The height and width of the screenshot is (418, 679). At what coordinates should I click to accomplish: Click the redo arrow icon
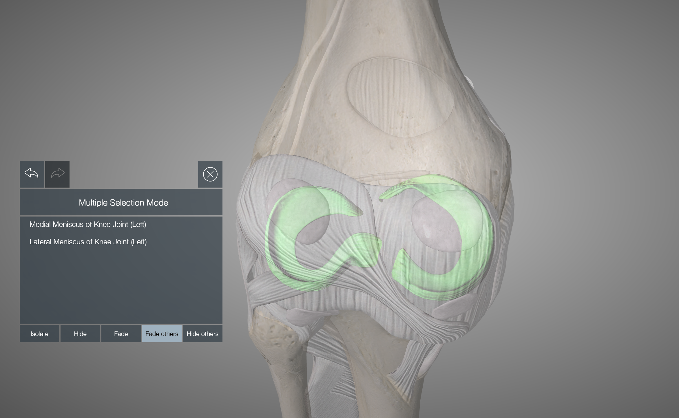(x=57, y=174)
